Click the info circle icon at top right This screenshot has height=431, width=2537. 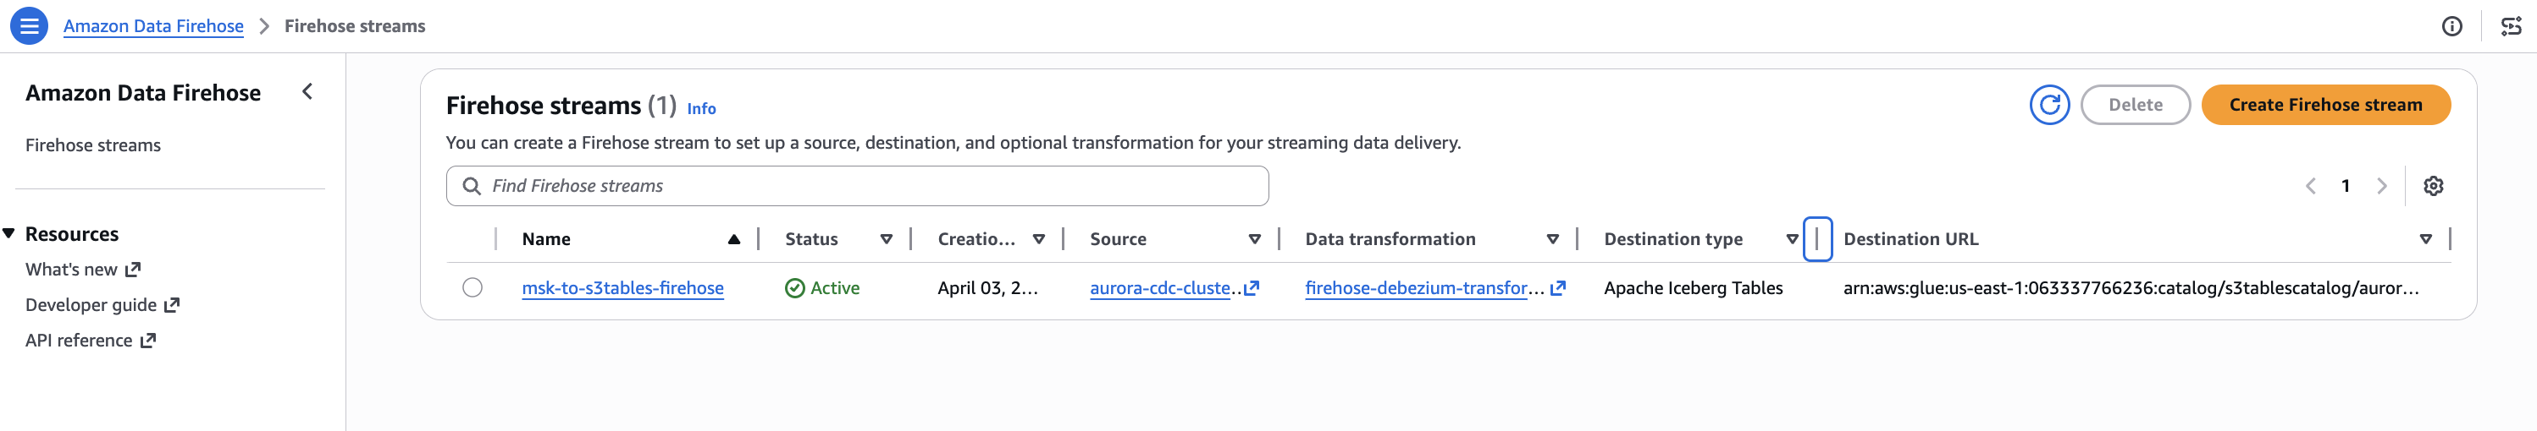pos(2451,26)
